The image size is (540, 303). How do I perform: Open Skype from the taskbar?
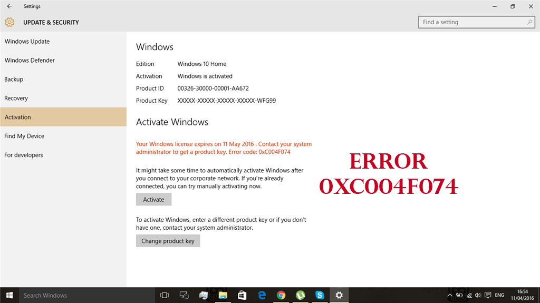point(320,295)
